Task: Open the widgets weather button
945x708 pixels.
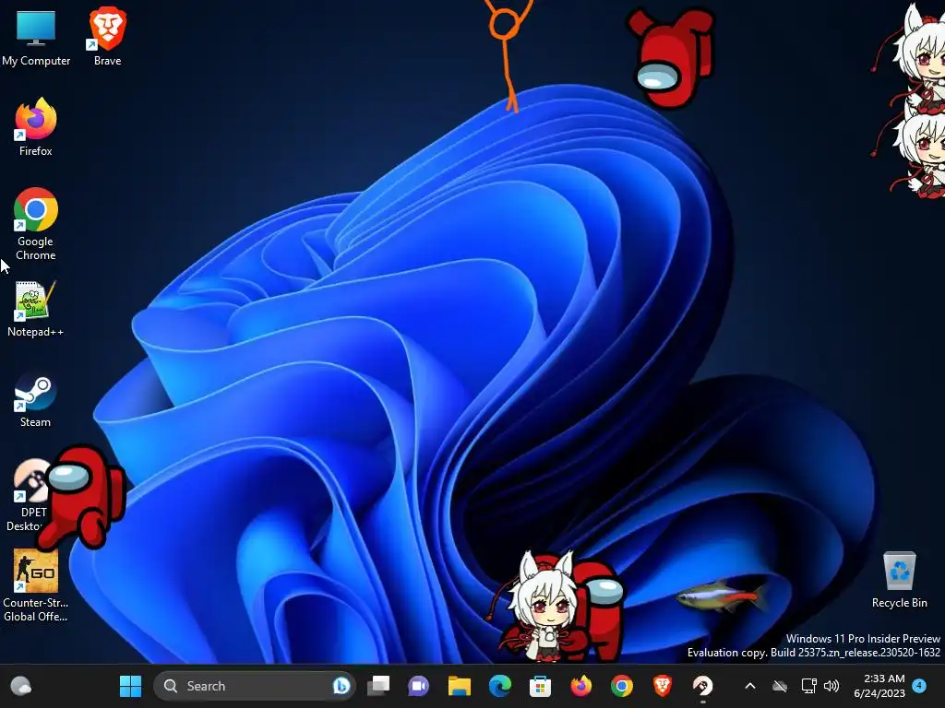Action: 21,686
